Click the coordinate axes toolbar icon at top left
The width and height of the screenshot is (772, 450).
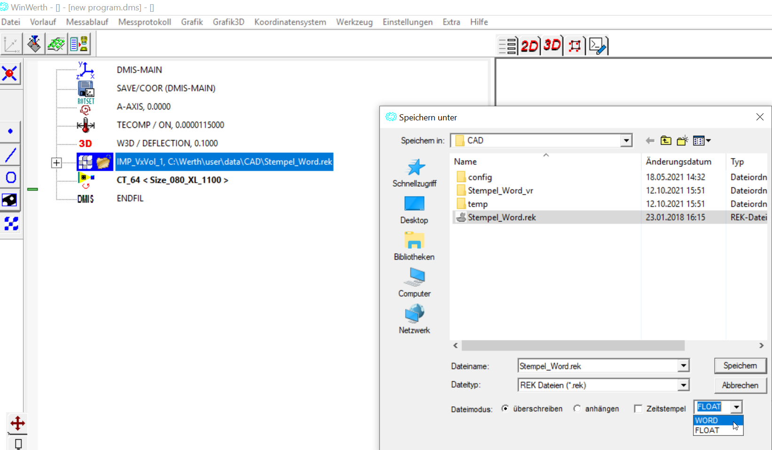coord(11,44)
